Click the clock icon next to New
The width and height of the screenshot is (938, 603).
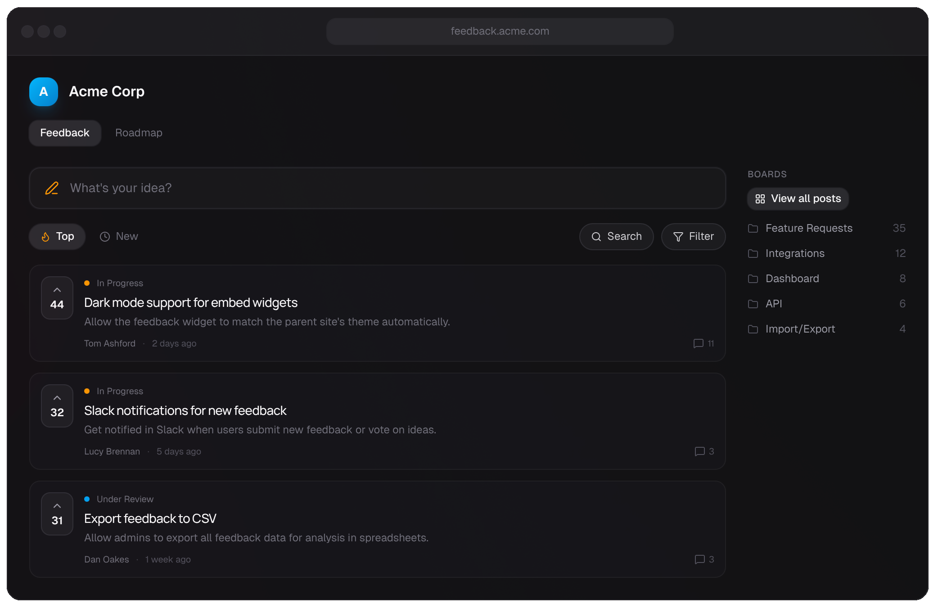tap(104, 236)
